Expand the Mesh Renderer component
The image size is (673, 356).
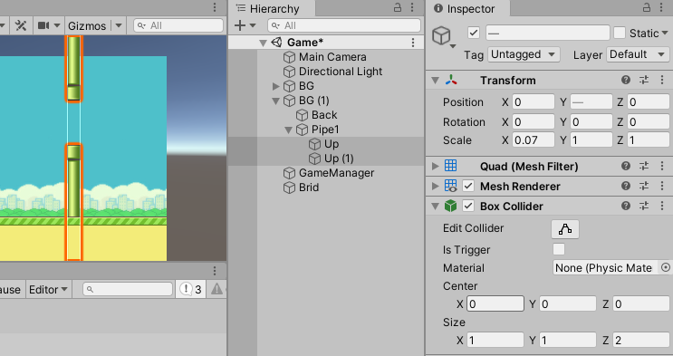click(435, 186)
